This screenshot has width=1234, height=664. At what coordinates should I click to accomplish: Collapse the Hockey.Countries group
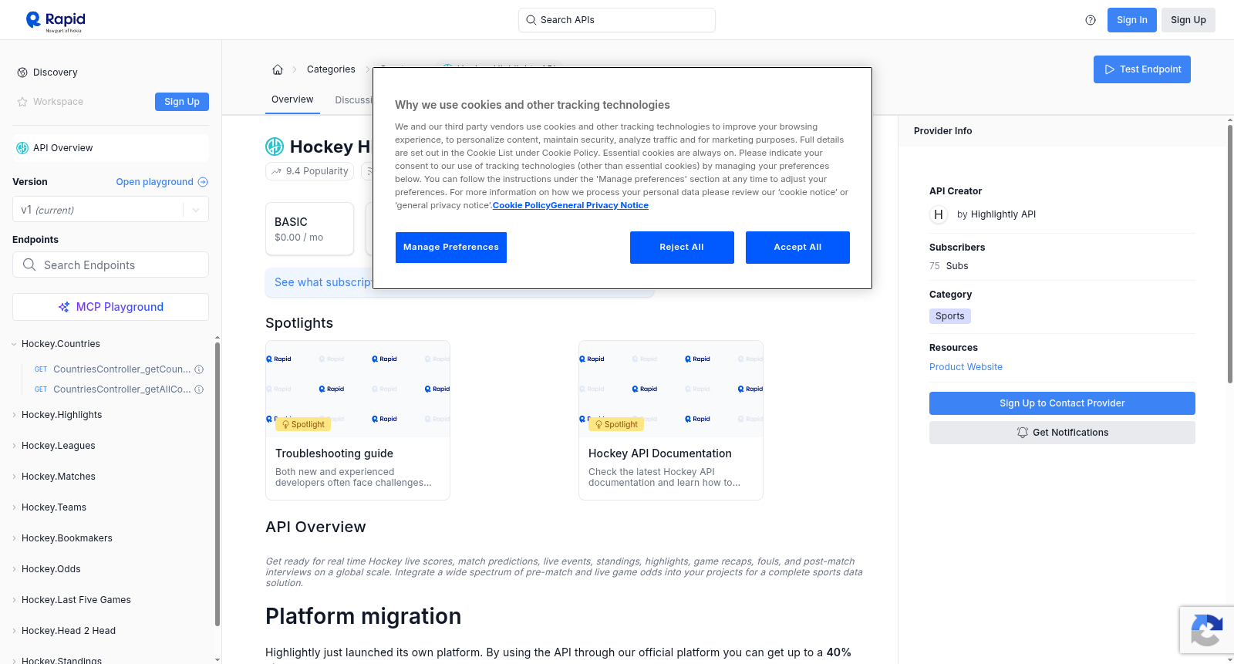click(15, 344)
